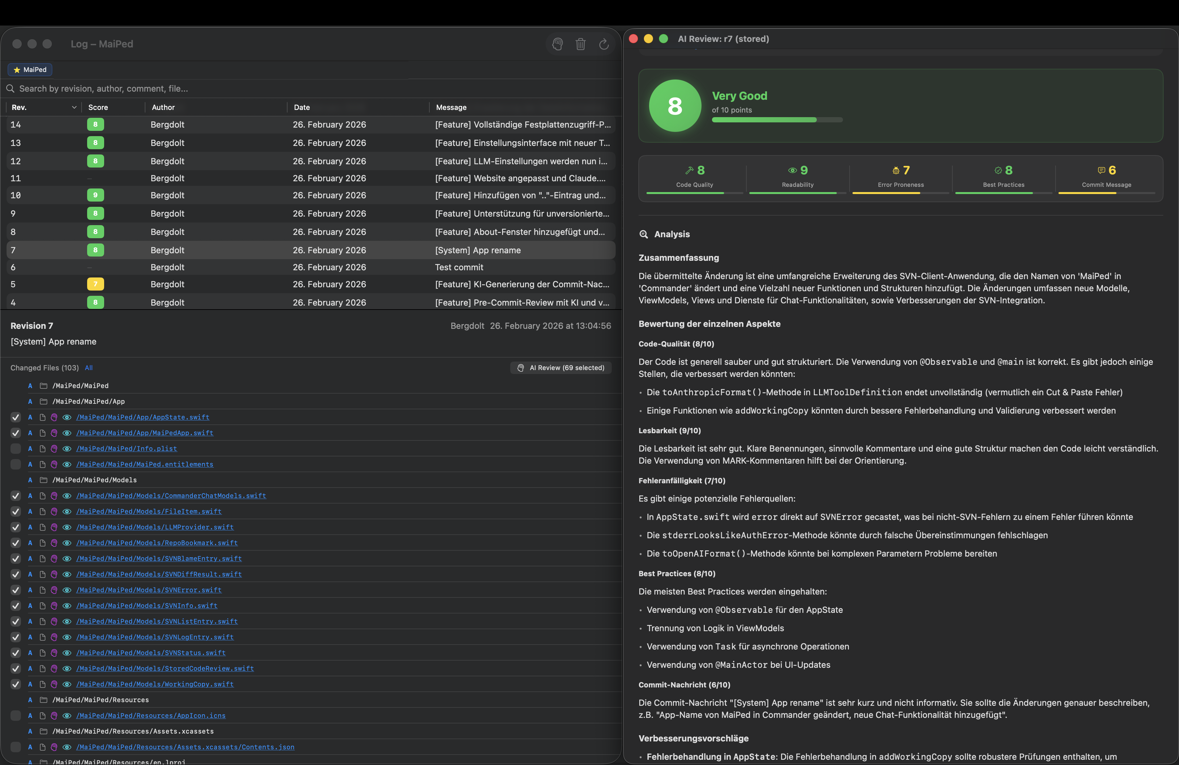Screen dimensions: 1179x765
Task: Open the AI brain review icon in the toolbar
Action: click(x=557, y=44)
